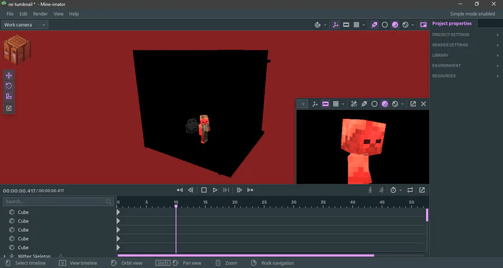Click the Simple mode enabled label
Screen dimensions: 503x268
[472, 14]
